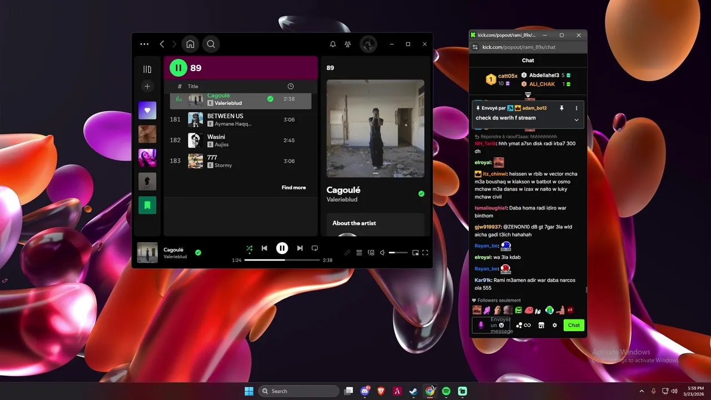711x400 pixels.
Task: Go back in Spotify navigation
Action: pos(162,44)
